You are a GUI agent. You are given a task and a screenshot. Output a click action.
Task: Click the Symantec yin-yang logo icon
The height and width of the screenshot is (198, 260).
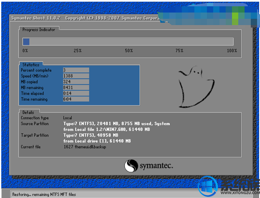pyautogui.click(x=131, y=166)
